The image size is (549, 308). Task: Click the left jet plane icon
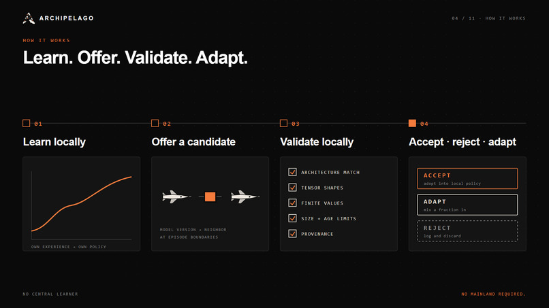(x=176, y=196)
